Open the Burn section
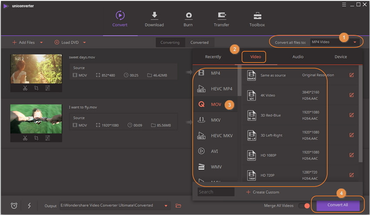Viewport: 370px width, 215px height. coord(188,19)
